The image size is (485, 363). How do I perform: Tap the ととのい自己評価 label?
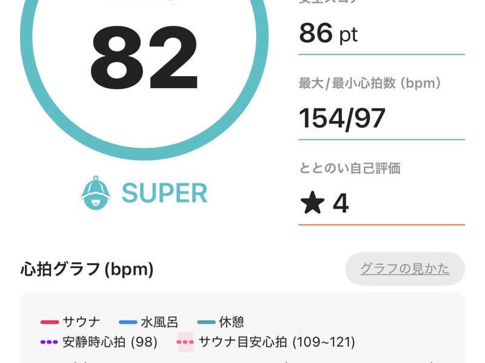(x=350, y=168)
